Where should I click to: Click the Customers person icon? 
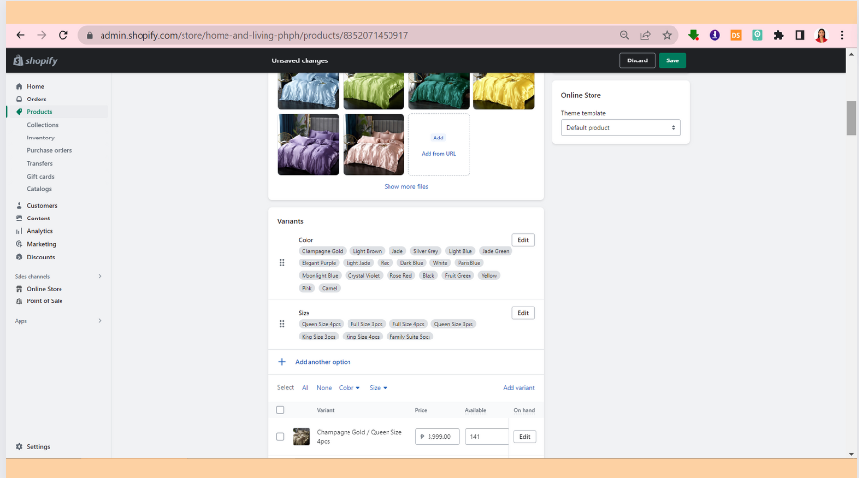[20, 205]
